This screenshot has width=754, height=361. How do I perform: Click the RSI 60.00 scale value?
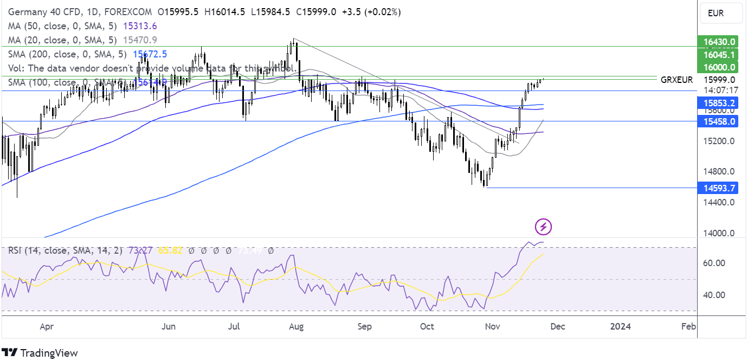coord(714,263)
